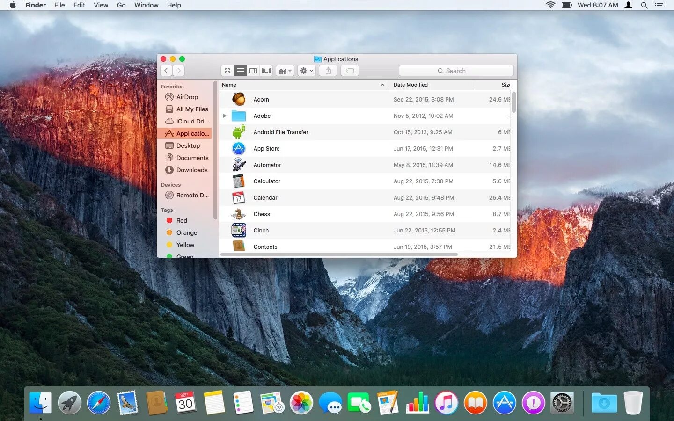Open Notification Center in the menu bar
This screenshot has width=674, height=421.
[x=659, y=5]
